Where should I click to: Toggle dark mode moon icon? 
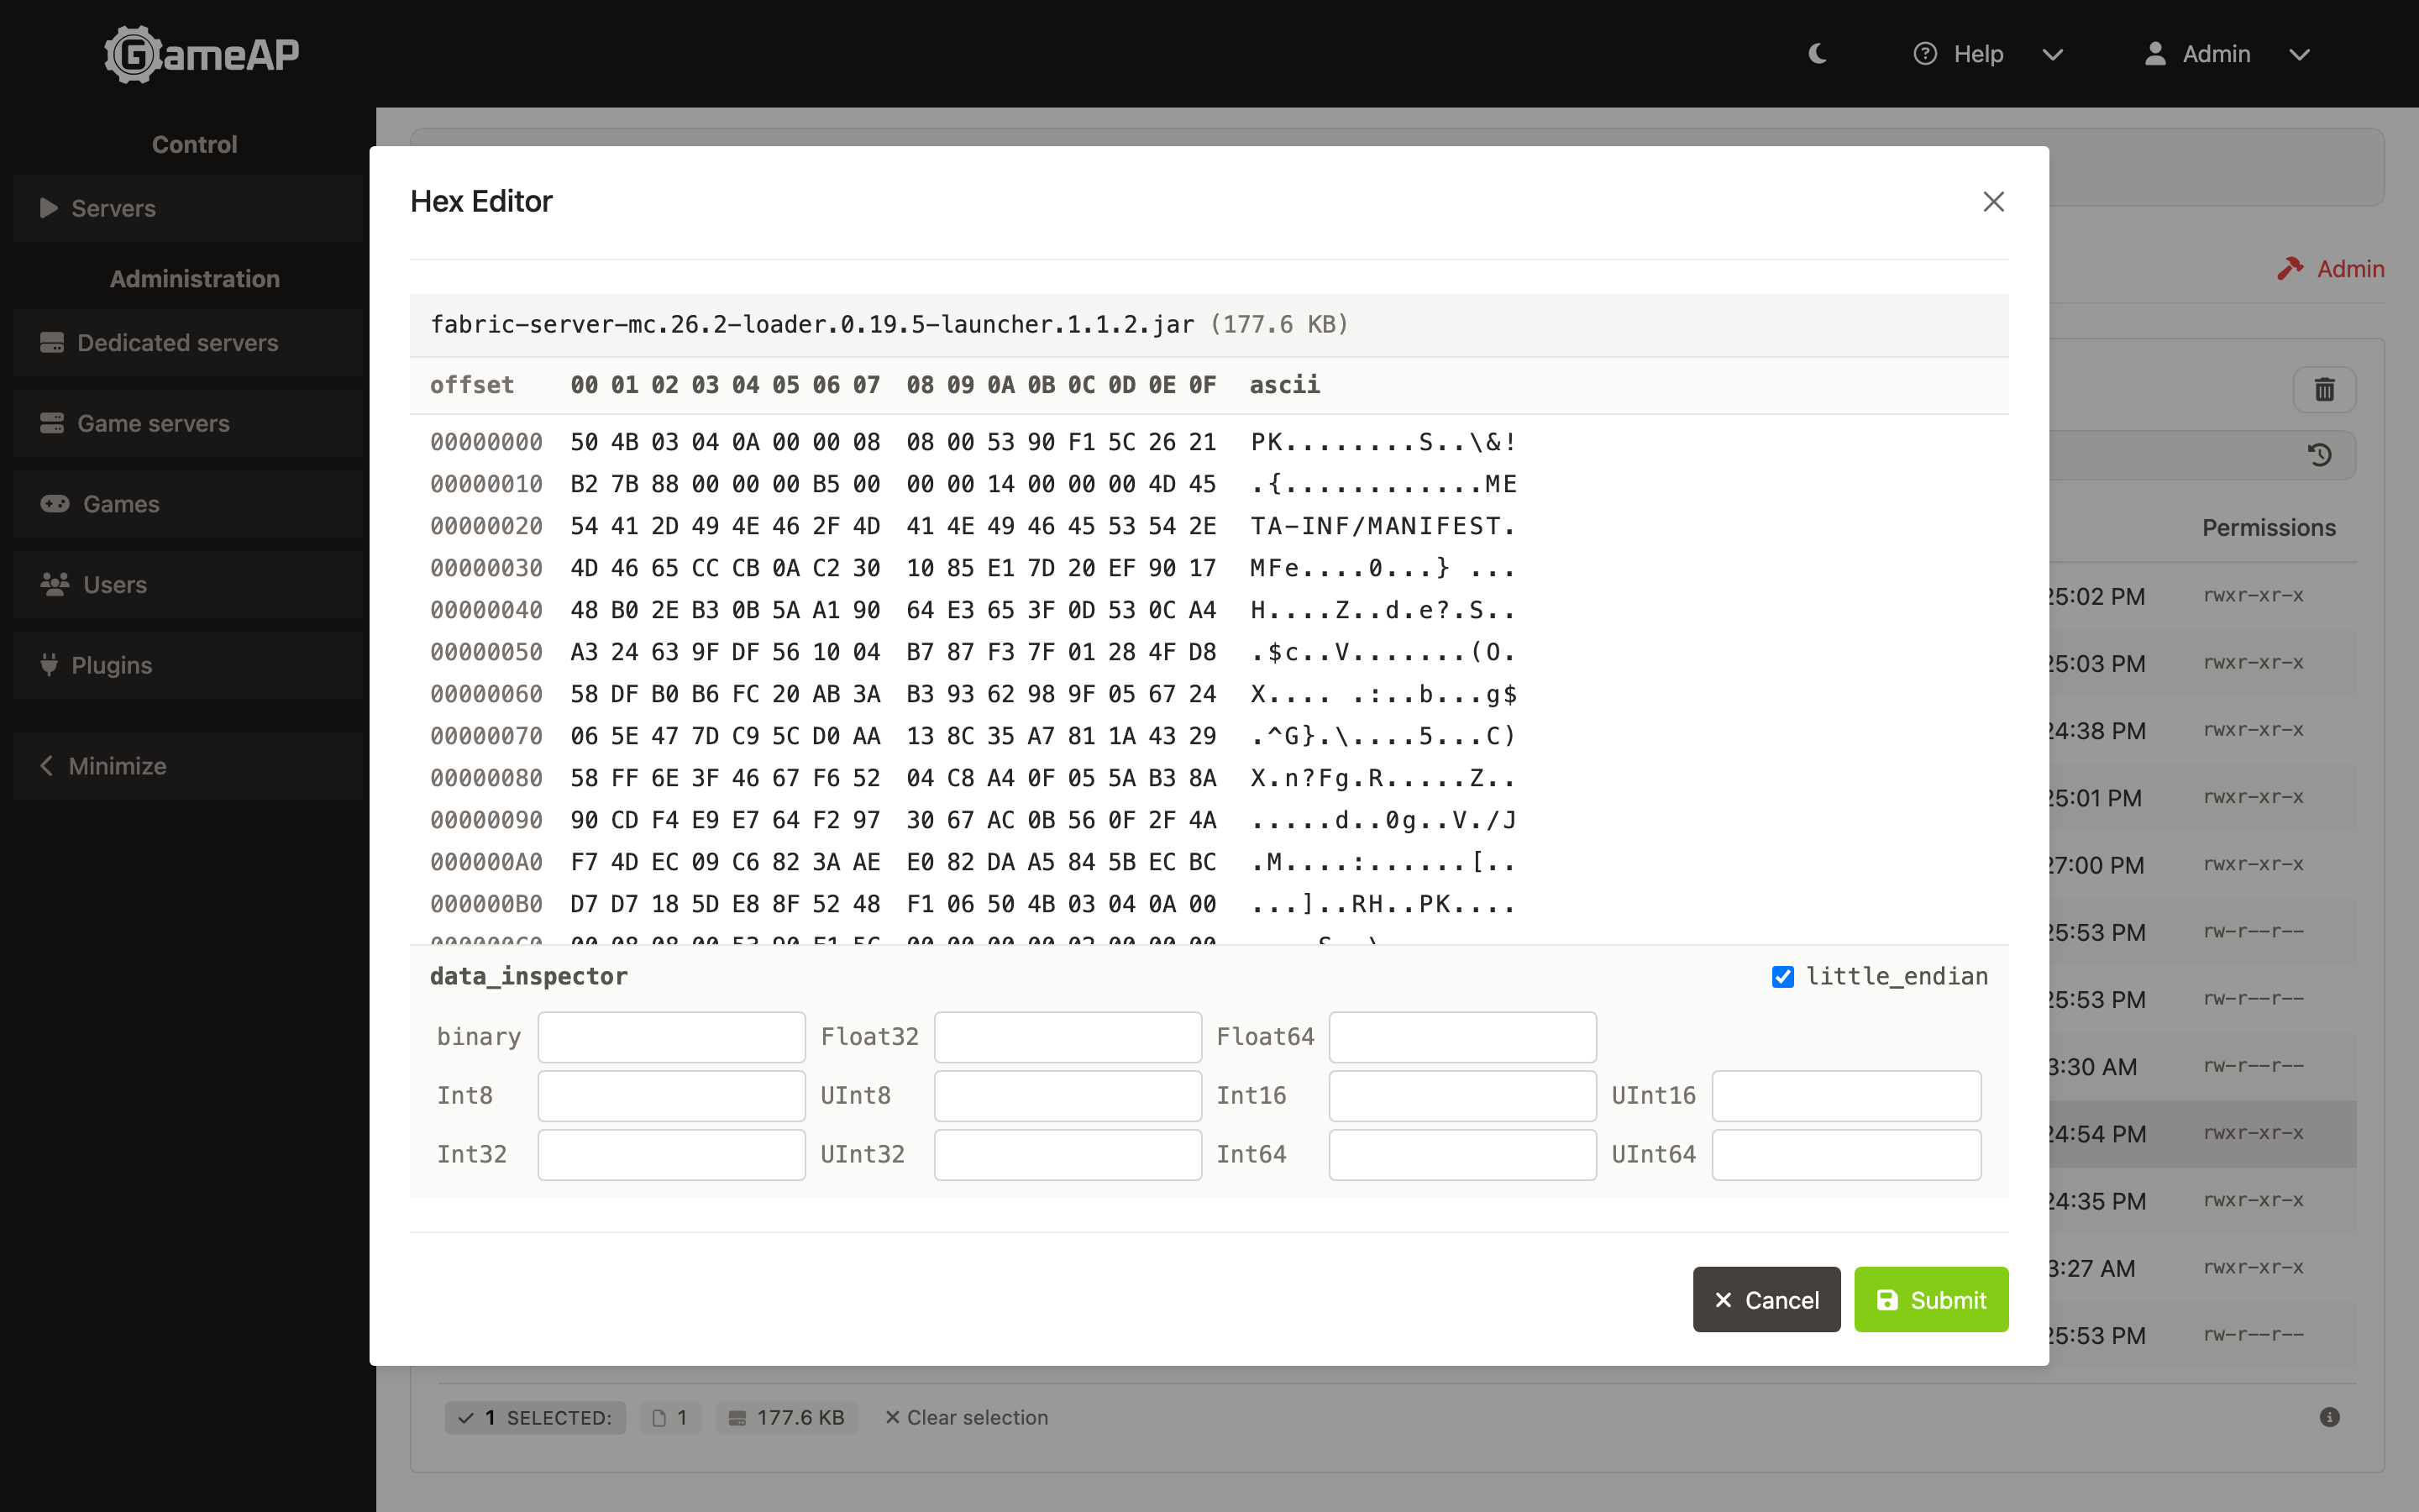click(x=1818, y=54)
